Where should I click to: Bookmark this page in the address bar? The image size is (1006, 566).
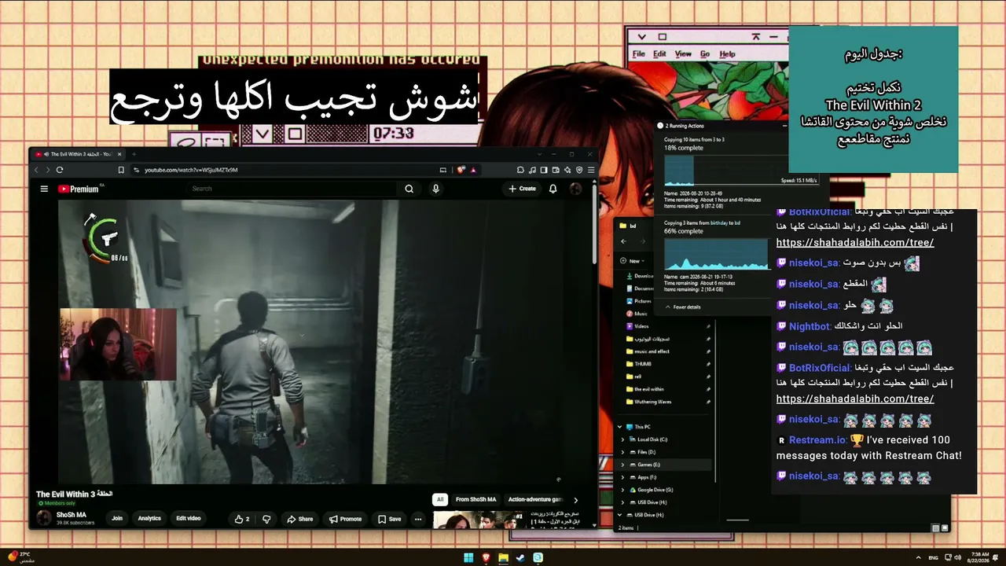(121, 170)
